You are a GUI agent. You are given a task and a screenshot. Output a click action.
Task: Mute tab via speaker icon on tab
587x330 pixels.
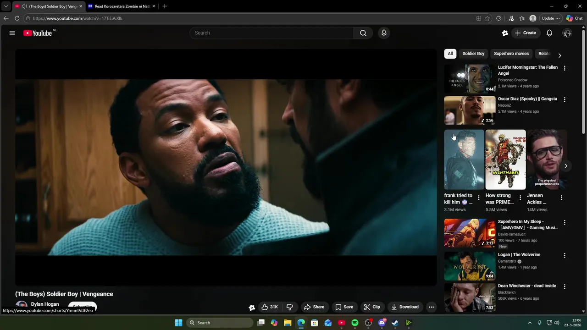point(24,6)
